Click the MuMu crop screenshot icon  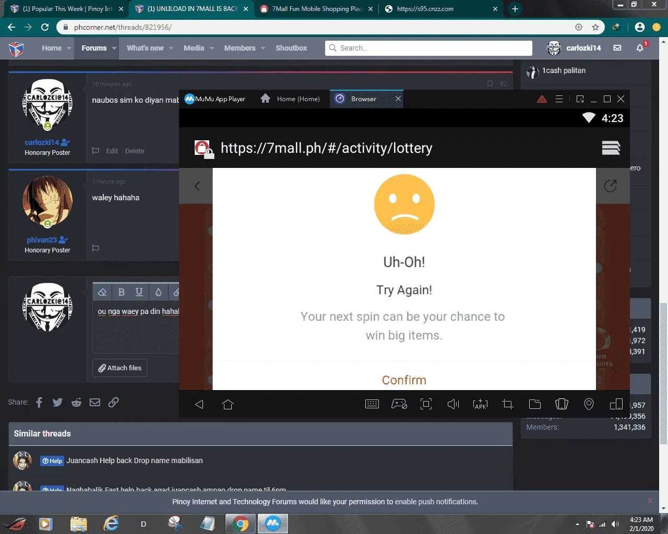508,404
